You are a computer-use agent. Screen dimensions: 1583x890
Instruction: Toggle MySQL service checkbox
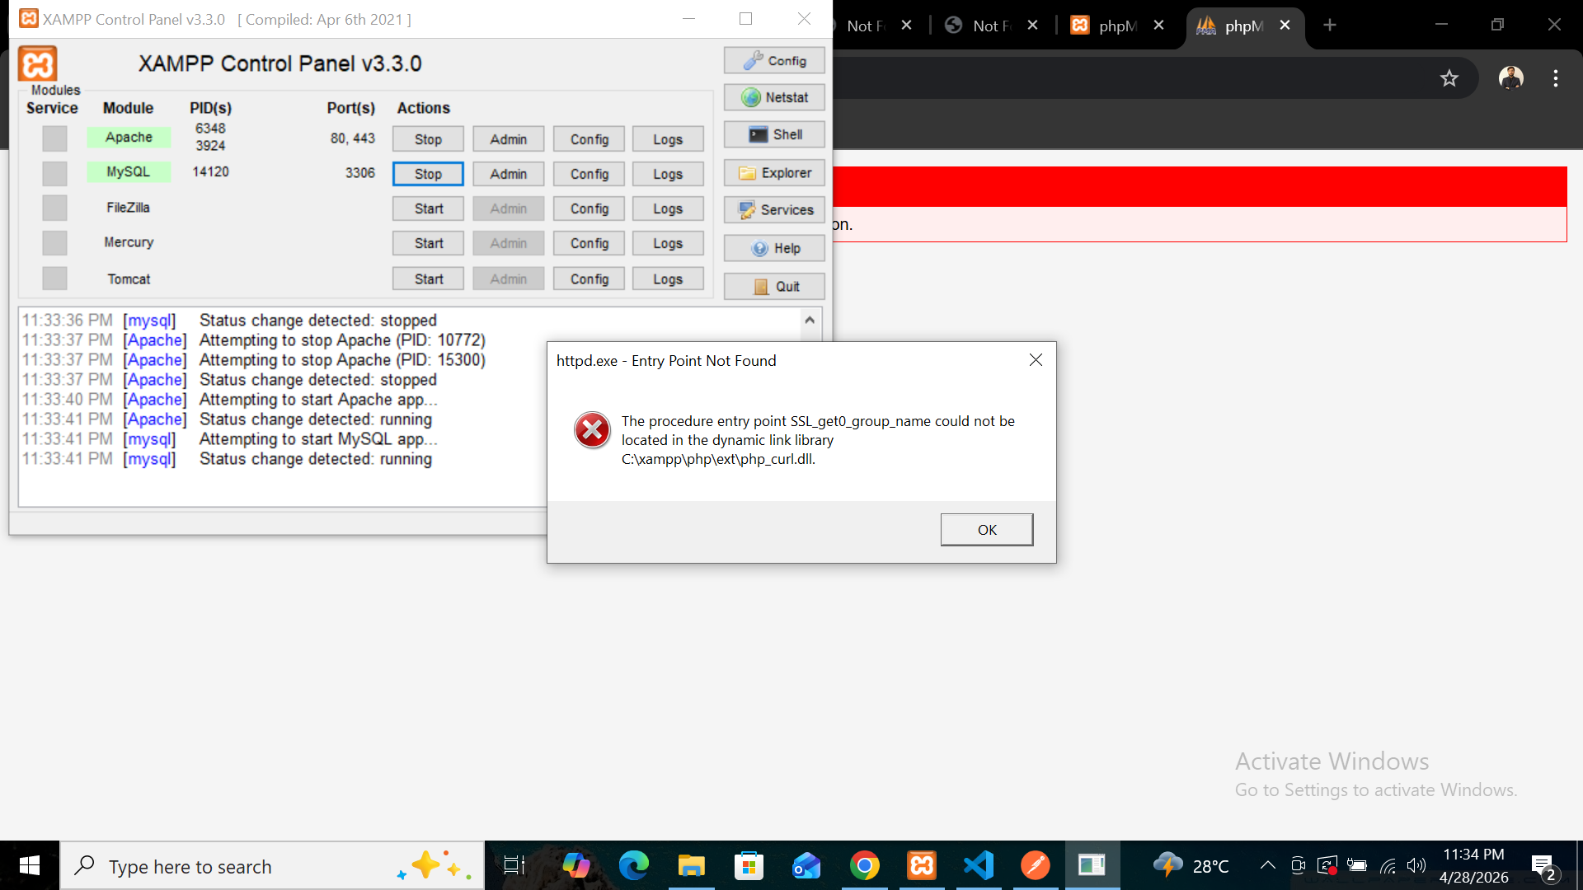pos(54,173)
